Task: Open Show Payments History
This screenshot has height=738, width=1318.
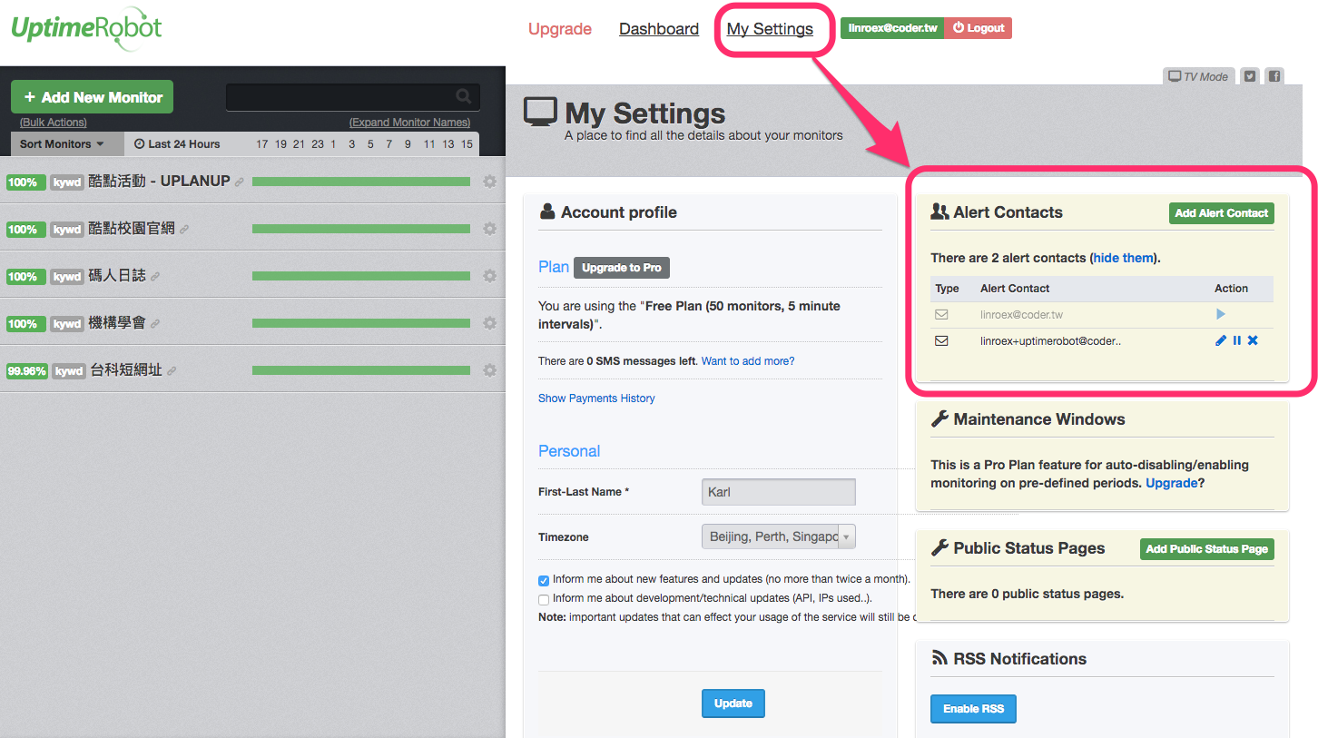Action: (596, 399)
